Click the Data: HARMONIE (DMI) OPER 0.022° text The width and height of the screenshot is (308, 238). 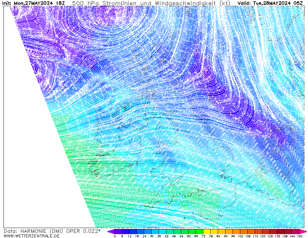[x=52, y=231]
